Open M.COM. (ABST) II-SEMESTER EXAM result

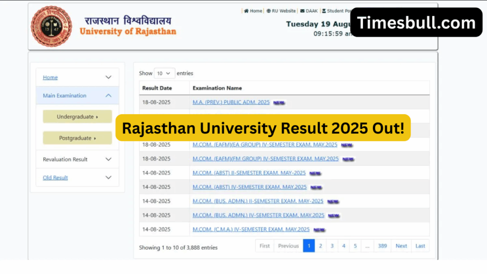(249, 173)
